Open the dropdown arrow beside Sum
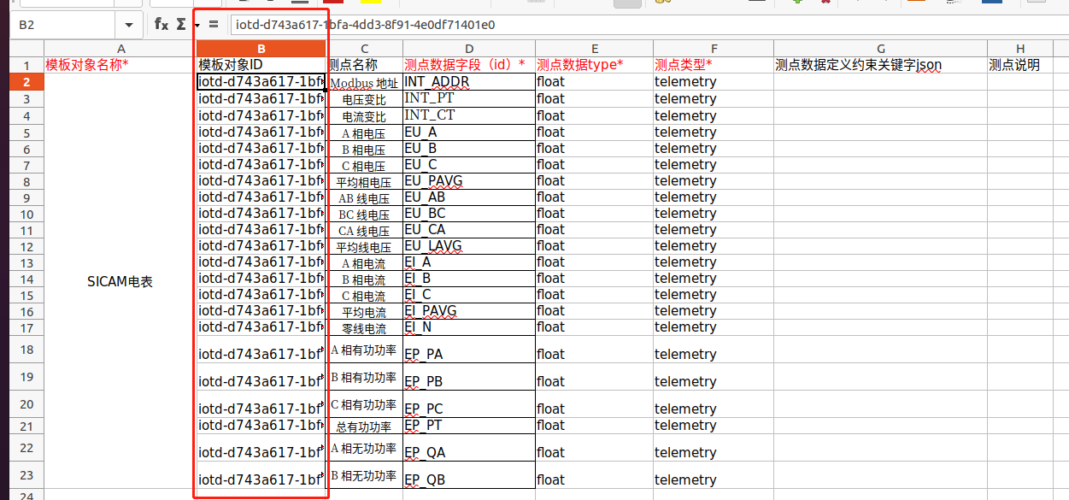 [x=197, y=25]
